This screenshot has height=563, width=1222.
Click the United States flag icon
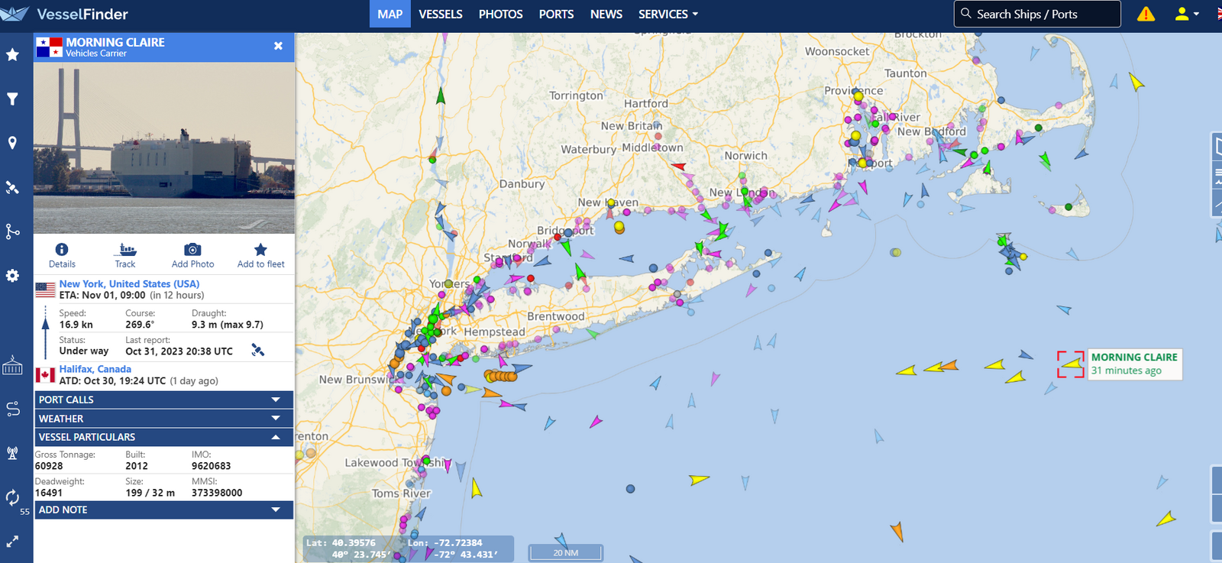point(46,290)
